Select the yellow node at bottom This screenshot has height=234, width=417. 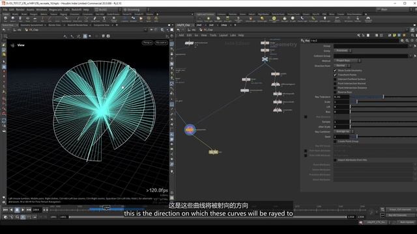(x=214, y=152)
